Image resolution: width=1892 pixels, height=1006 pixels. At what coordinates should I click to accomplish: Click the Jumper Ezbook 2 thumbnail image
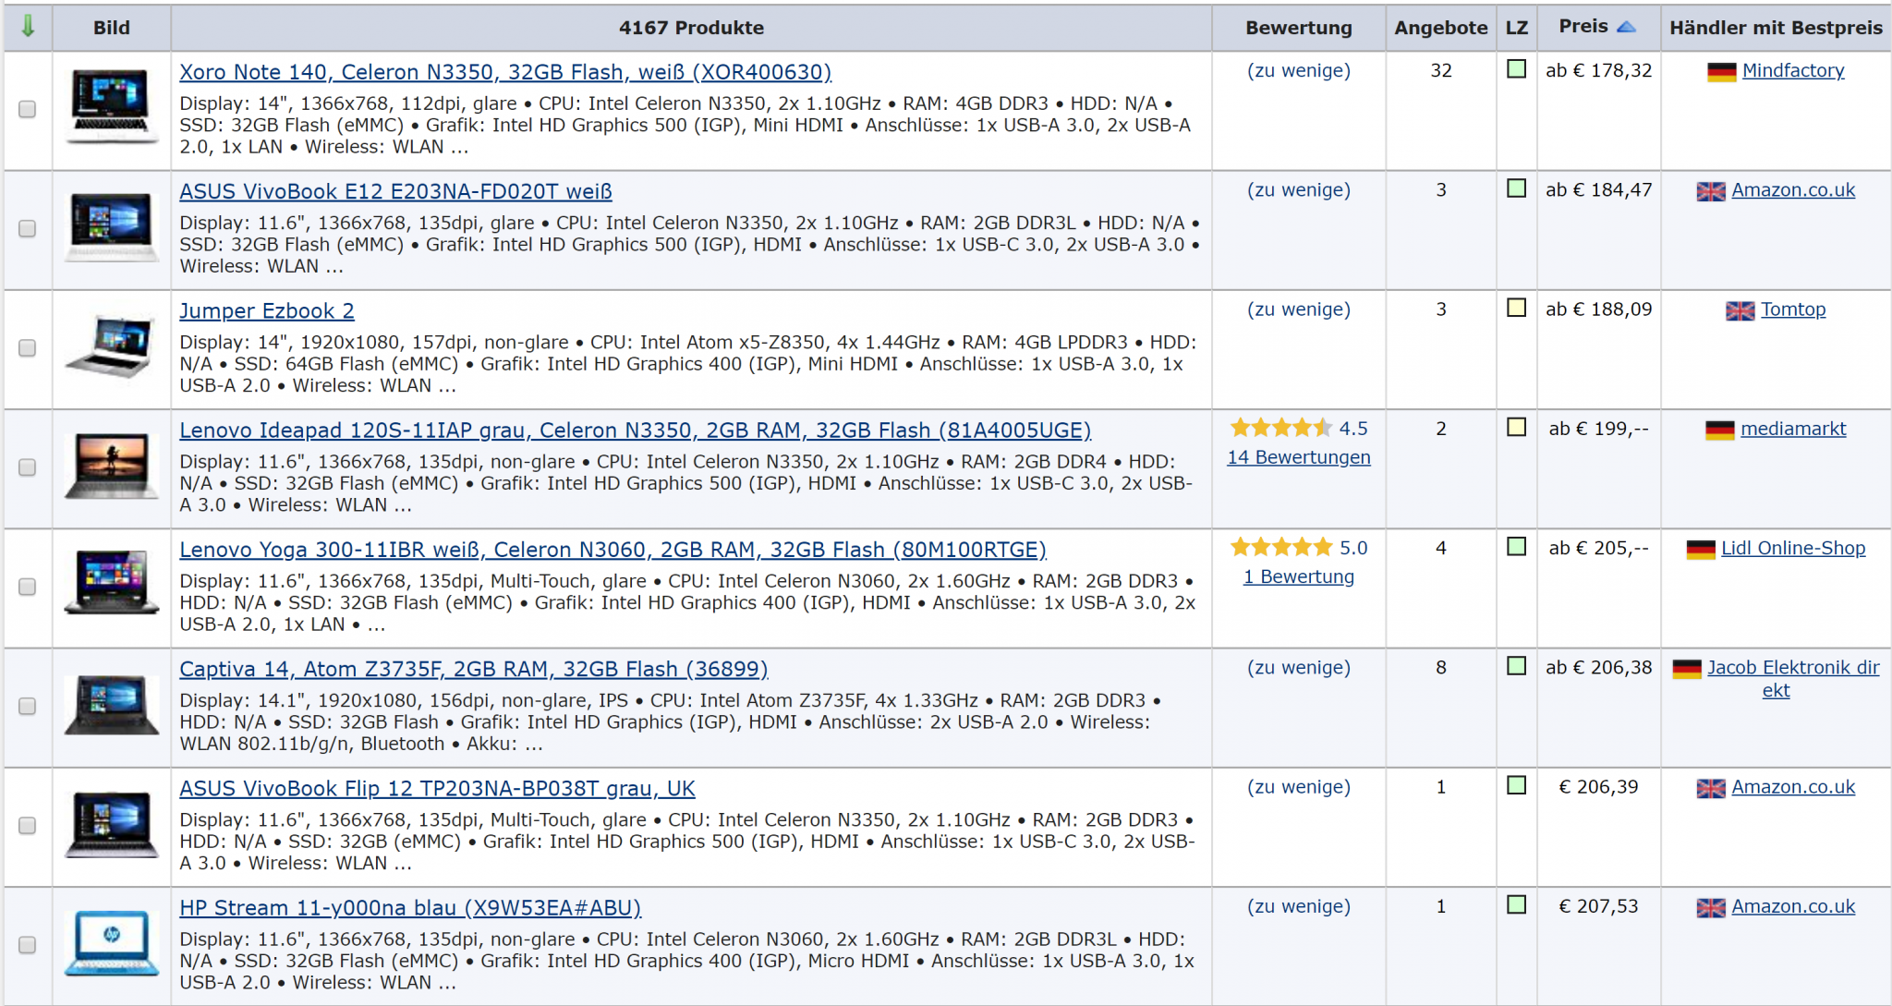[x=111, y=346]
